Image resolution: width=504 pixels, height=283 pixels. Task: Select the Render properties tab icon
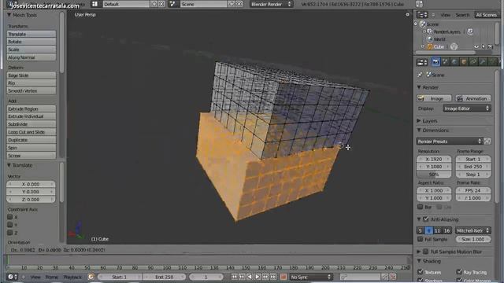pos(435,62)
